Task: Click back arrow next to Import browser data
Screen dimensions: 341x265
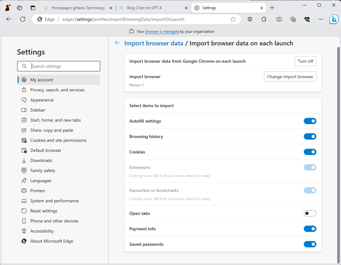Action: [x=117, y=43]
